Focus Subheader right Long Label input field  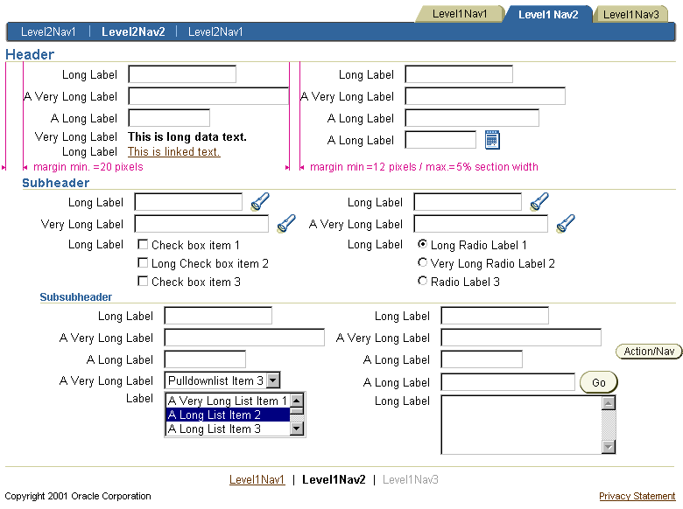coord(468,202)
